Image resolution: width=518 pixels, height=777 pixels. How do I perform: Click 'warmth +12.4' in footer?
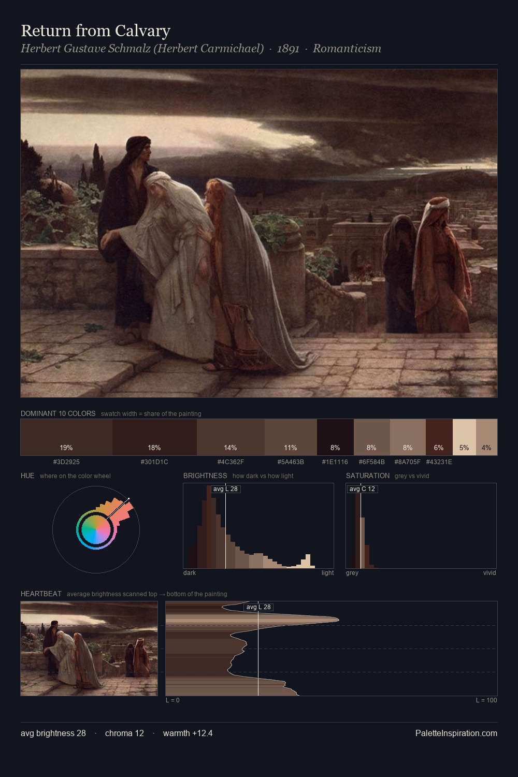tap(188, 733)
